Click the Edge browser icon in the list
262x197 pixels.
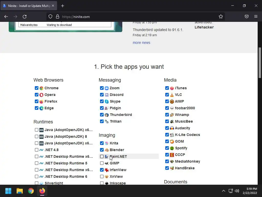[41, 108]
